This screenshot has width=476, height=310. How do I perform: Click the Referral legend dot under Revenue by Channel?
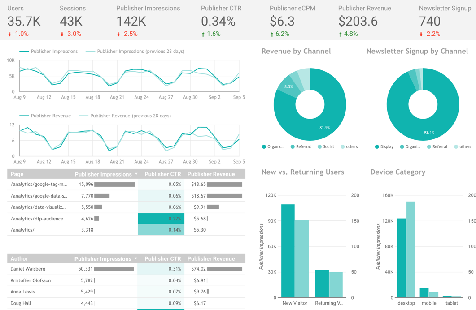(292, 146)
